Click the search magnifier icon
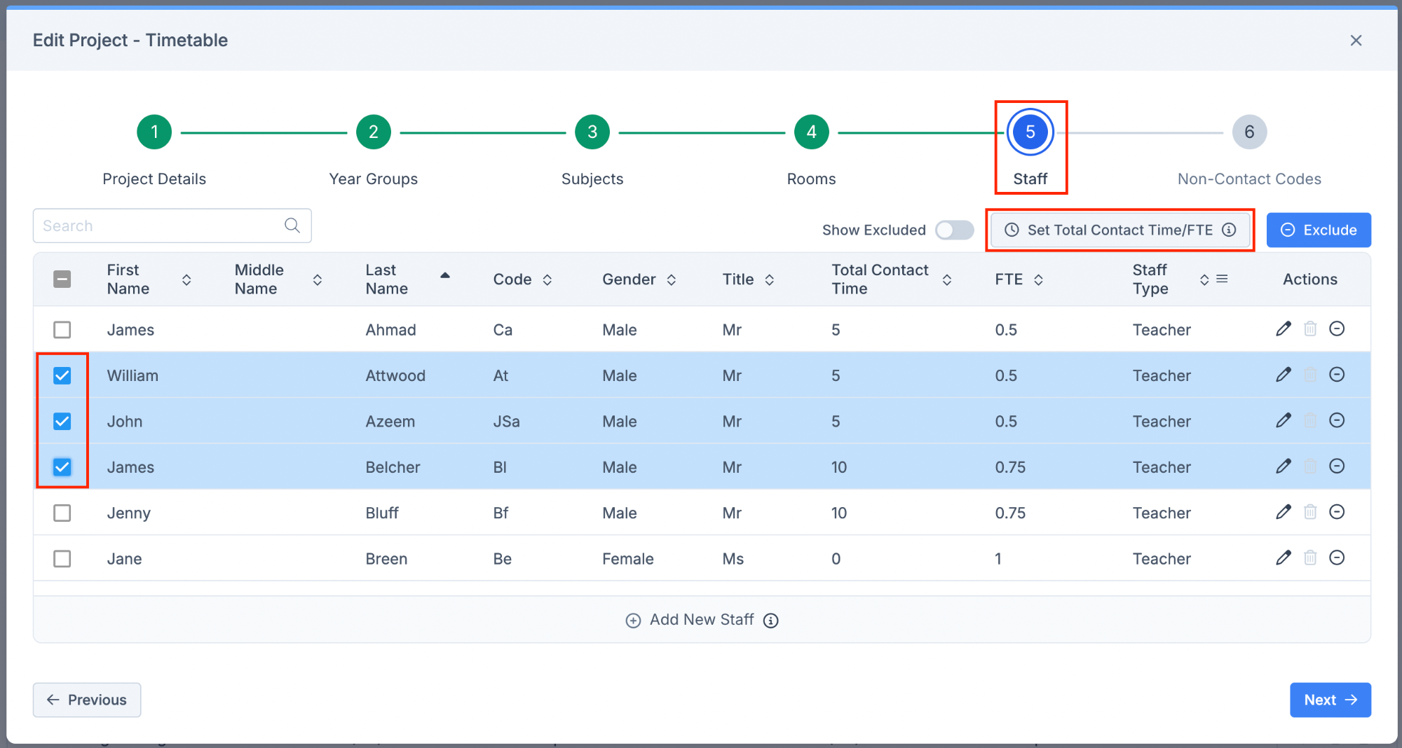The width and height of the screenshot is (1402, 748). [292, 226]
